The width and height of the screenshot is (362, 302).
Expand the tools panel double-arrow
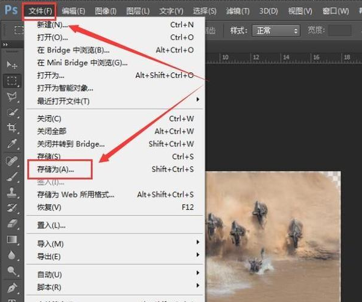(5, 44)
